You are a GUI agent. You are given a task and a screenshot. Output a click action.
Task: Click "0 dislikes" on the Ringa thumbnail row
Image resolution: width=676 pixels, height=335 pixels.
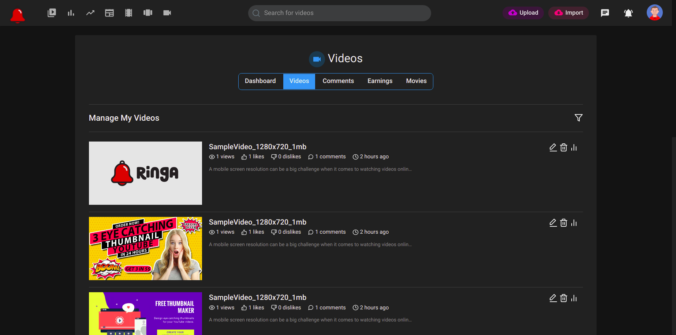coord(286,157)
